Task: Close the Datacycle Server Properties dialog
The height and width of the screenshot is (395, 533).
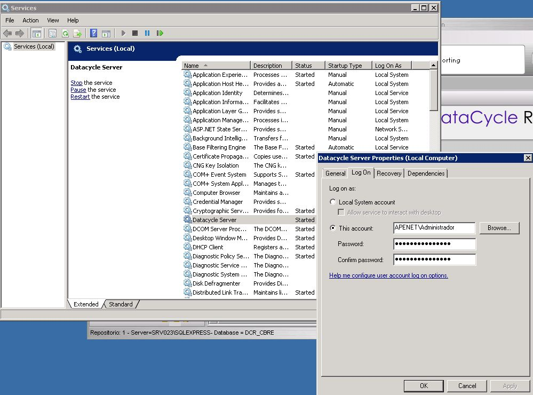Action: [x=528, y=158]
